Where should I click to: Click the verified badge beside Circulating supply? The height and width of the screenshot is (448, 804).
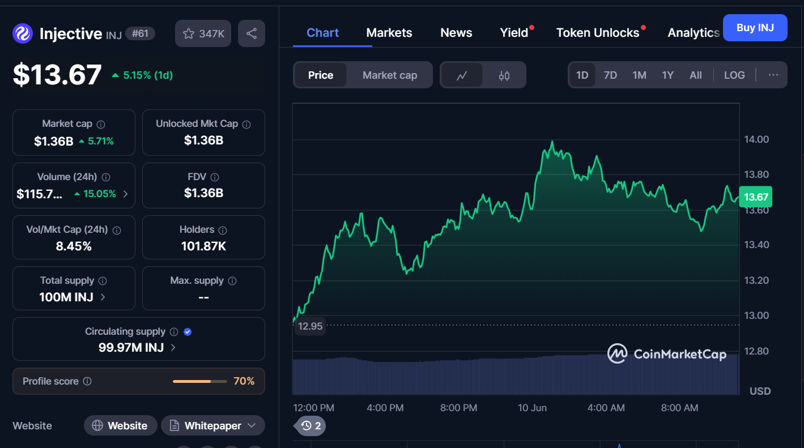coord(188,332)
